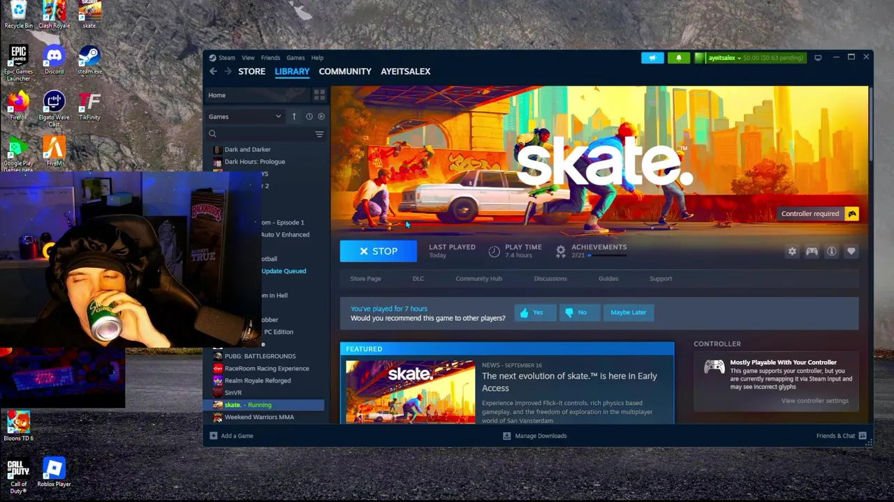This screenshot has height=502, width=894.
Task: Open Epic Games Launcher desktop shortcut
Action: [x=18, y=63]
